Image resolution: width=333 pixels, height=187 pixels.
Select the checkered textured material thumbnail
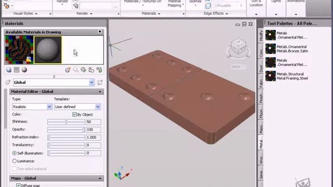(19, 50)
